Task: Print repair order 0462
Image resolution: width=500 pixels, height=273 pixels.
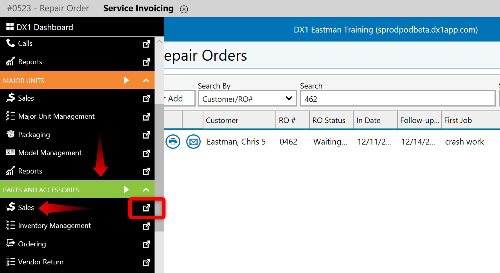Action: pyautogui.click(x=173, y=141)
